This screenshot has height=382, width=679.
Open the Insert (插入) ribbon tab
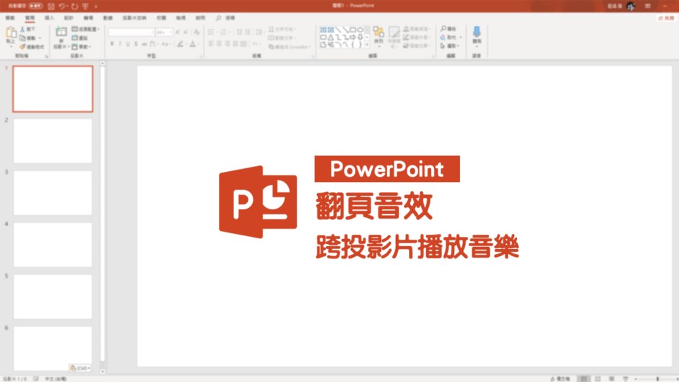click(x=49, y=17)
